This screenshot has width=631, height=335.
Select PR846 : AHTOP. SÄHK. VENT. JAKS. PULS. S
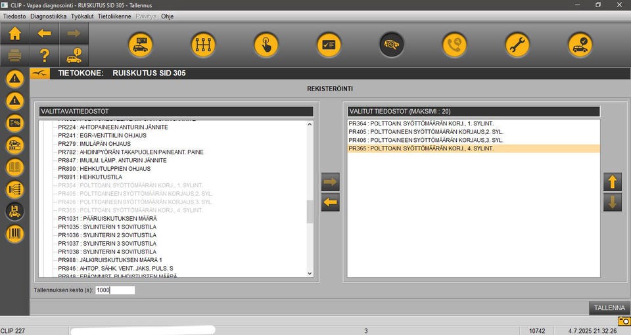[116, 268]
